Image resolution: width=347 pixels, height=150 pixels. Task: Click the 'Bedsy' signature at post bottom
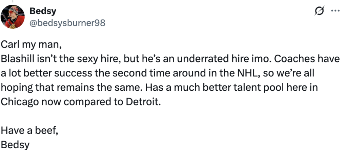(x=15, y=145)
